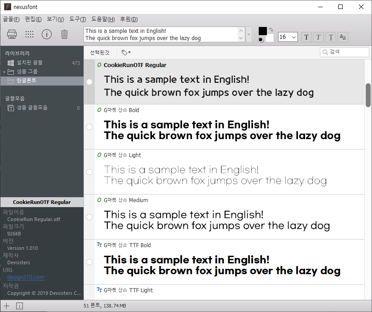Screen dimensions: 372x312
Task: Open the 글꼴(F) menu
Action: pos(11,19)
